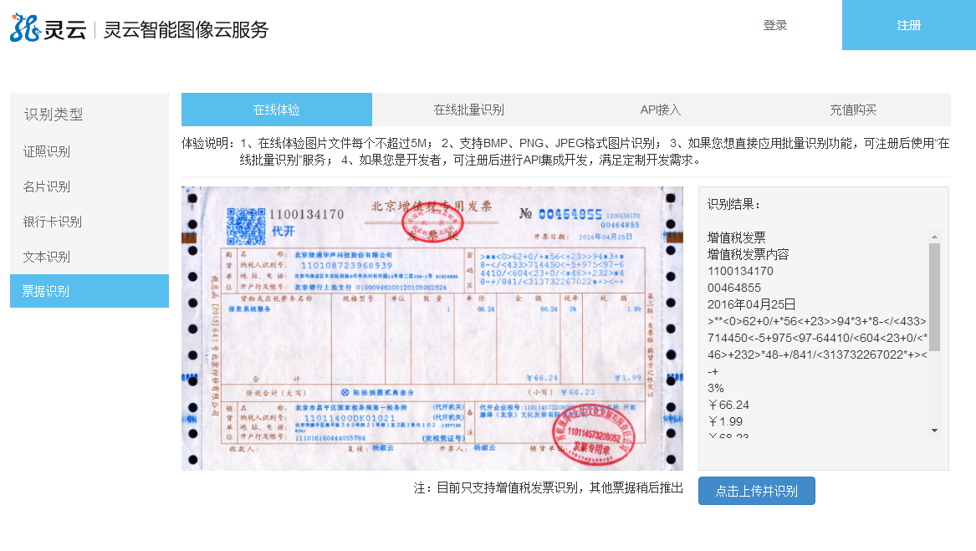The height and width of the screenshot is (551, 976).
Task: Choose 证照识别 in the sidebar
Action: coord(47,151)
